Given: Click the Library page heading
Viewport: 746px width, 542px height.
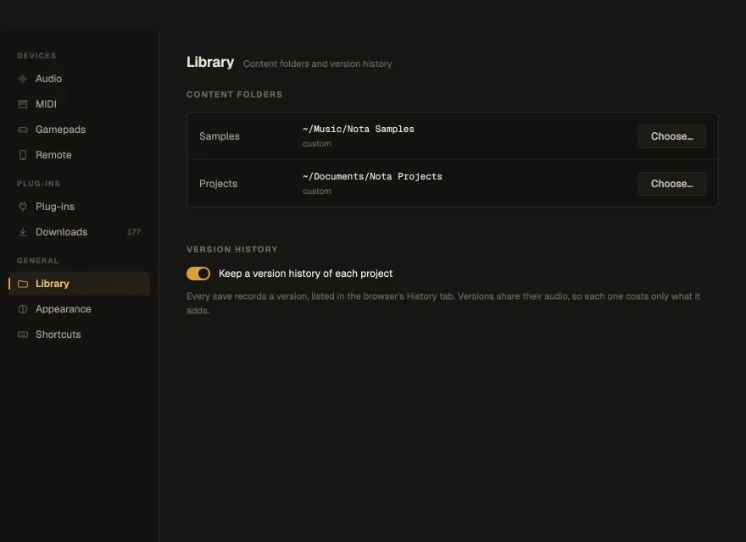Looking at the screenshot, I should click(x=210, y=63).
